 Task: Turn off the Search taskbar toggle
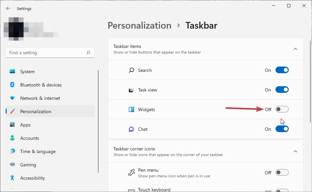coord(282,70)
